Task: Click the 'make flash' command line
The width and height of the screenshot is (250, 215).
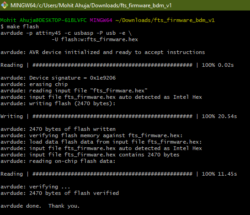Action: tap(20, 27)
